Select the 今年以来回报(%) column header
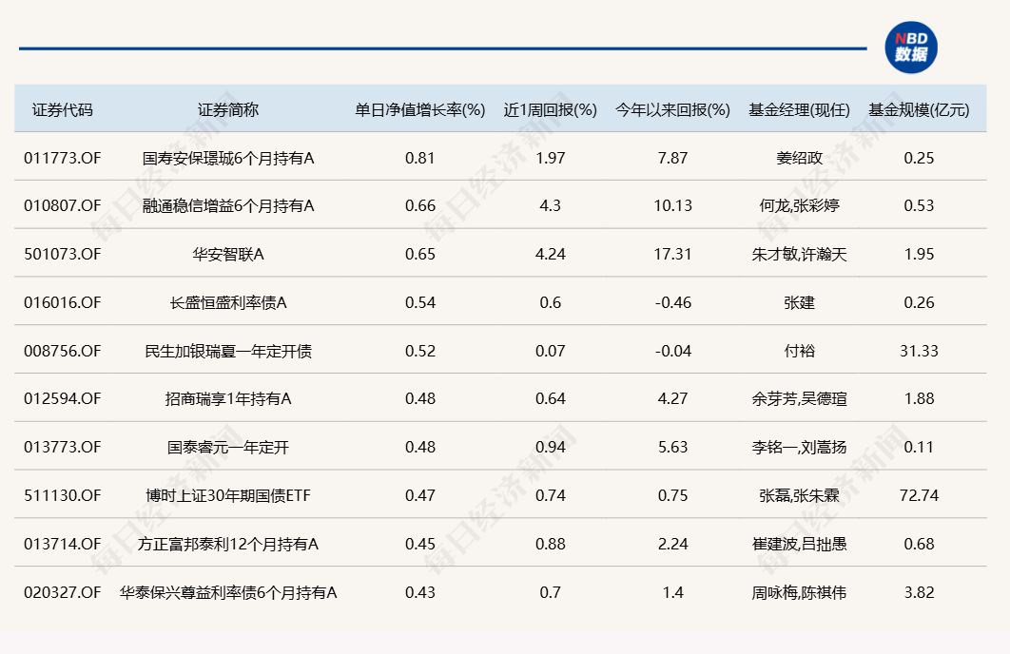The height and width of the screenshot is (654, 1010). point(672,110)
